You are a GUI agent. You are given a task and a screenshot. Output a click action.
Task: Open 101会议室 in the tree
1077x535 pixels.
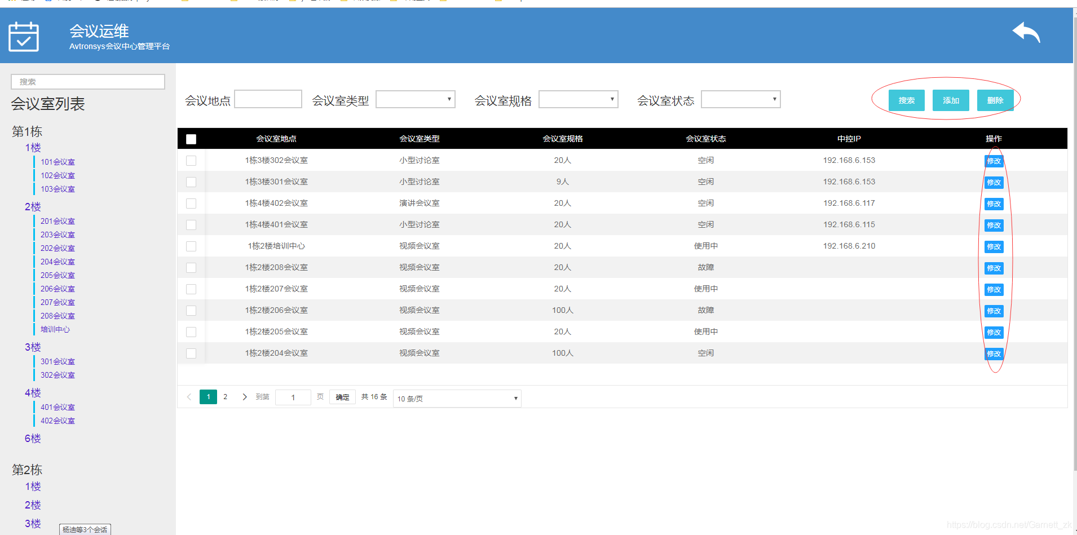tap(58, 162)
